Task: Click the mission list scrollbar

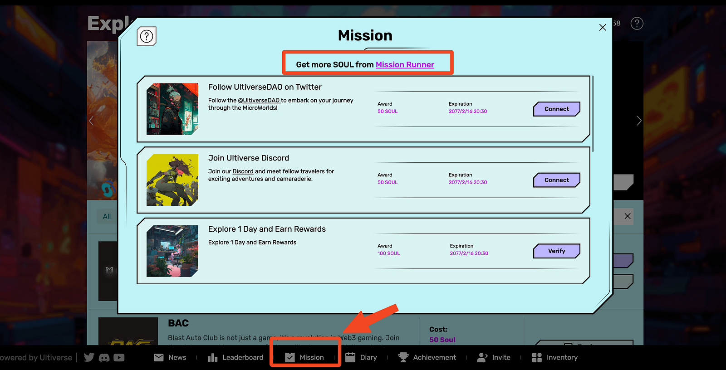Action: (593, 114)
